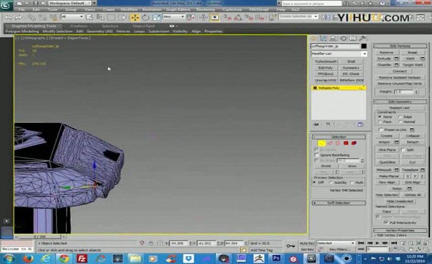Select Vertex sub-object level icon

(x=321, y=143)
